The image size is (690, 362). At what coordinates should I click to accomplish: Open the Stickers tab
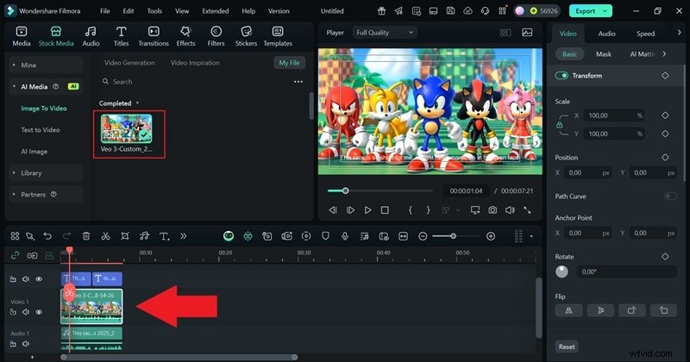pos(246,36)
